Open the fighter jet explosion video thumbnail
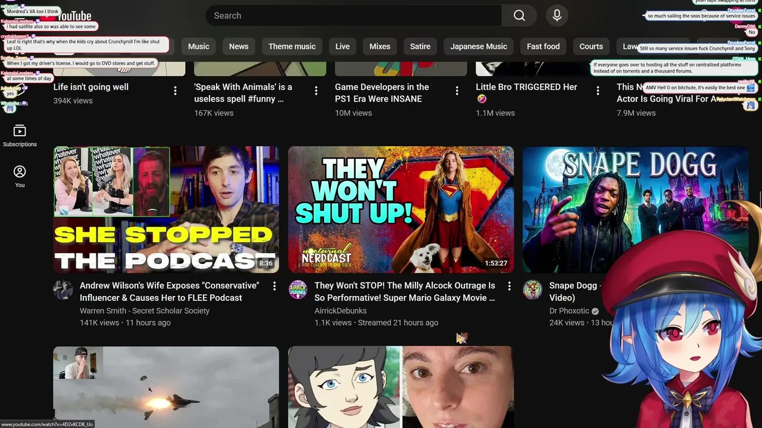Screen dimensions: 762x428 click(166, 387)
